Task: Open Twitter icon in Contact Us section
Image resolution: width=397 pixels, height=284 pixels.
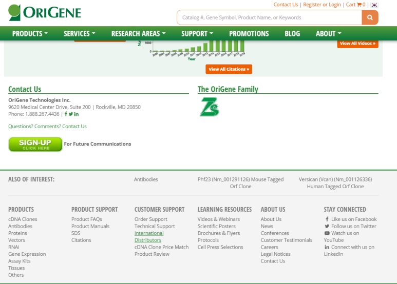Action: coord(71,114)
